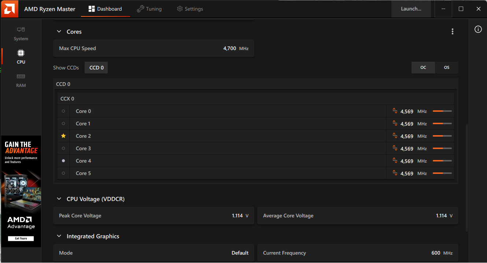Click the gold star on Core 2
487x263 pixels.
[x=63, y=136]
